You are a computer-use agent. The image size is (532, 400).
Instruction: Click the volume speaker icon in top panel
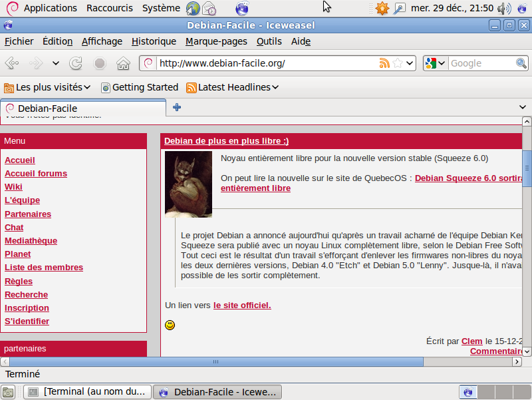[x=503, y=9]
